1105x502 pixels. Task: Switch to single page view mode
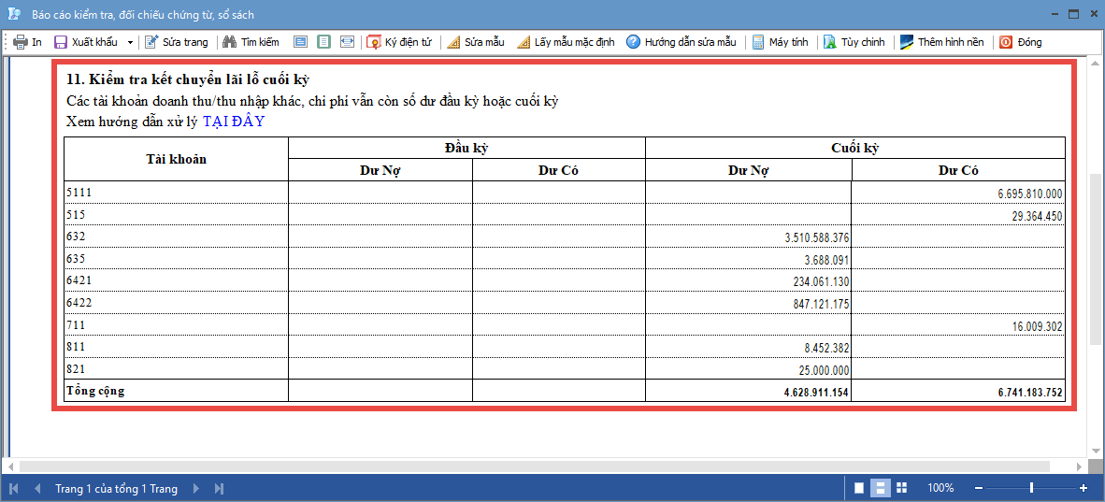(x=859, y=488)
